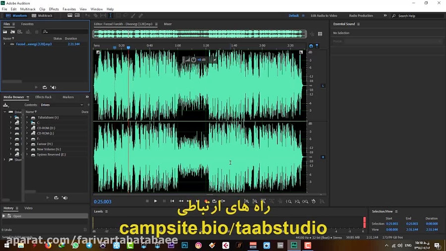The height and width of the screenshot is (251, 446).
Task: Click the list view icon beside overview waveform
Action: 320,34
